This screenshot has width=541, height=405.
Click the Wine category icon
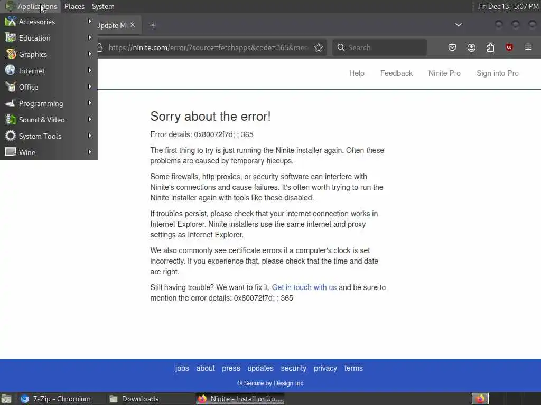pos(11,152)
